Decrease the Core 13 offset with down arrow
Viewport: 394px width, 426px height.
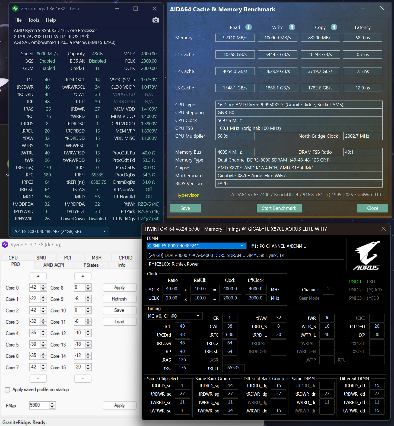[x=88, y=346]
